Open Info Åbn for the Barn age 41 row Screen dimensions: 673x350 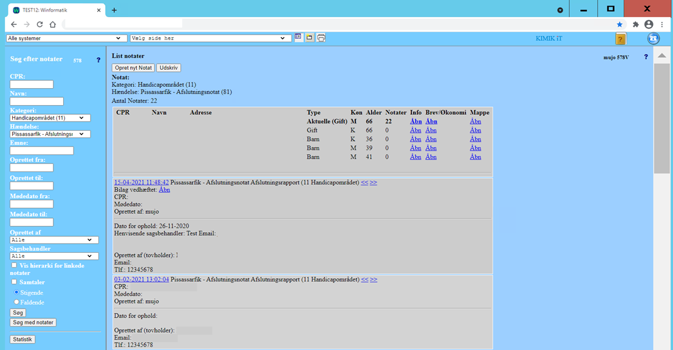tap(415, 157)
